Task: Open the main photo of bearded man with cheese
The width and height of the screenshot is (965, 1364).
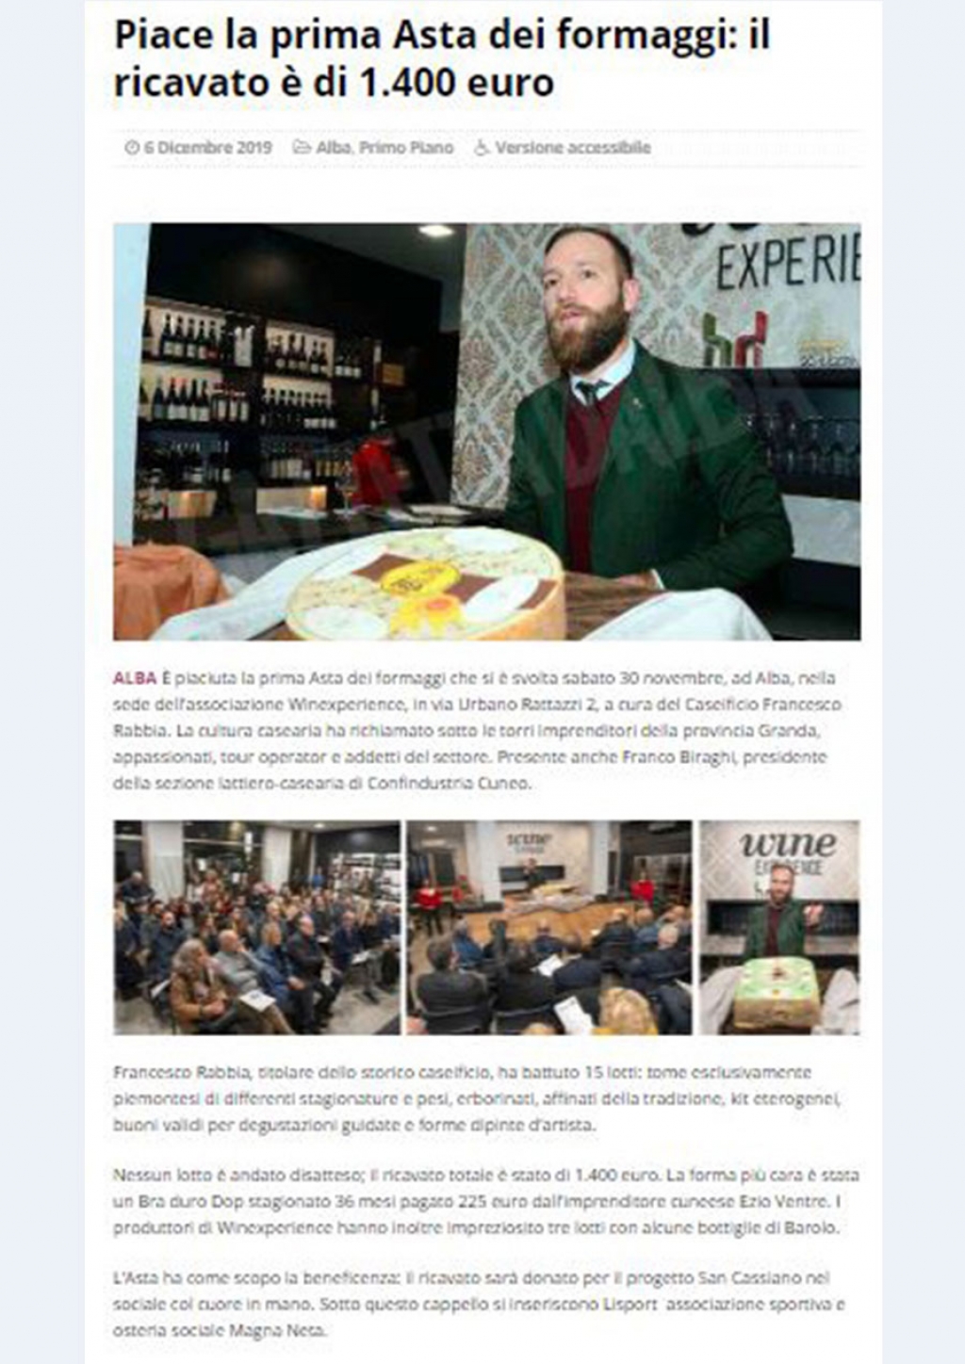Action: click(x=486, y=431)
